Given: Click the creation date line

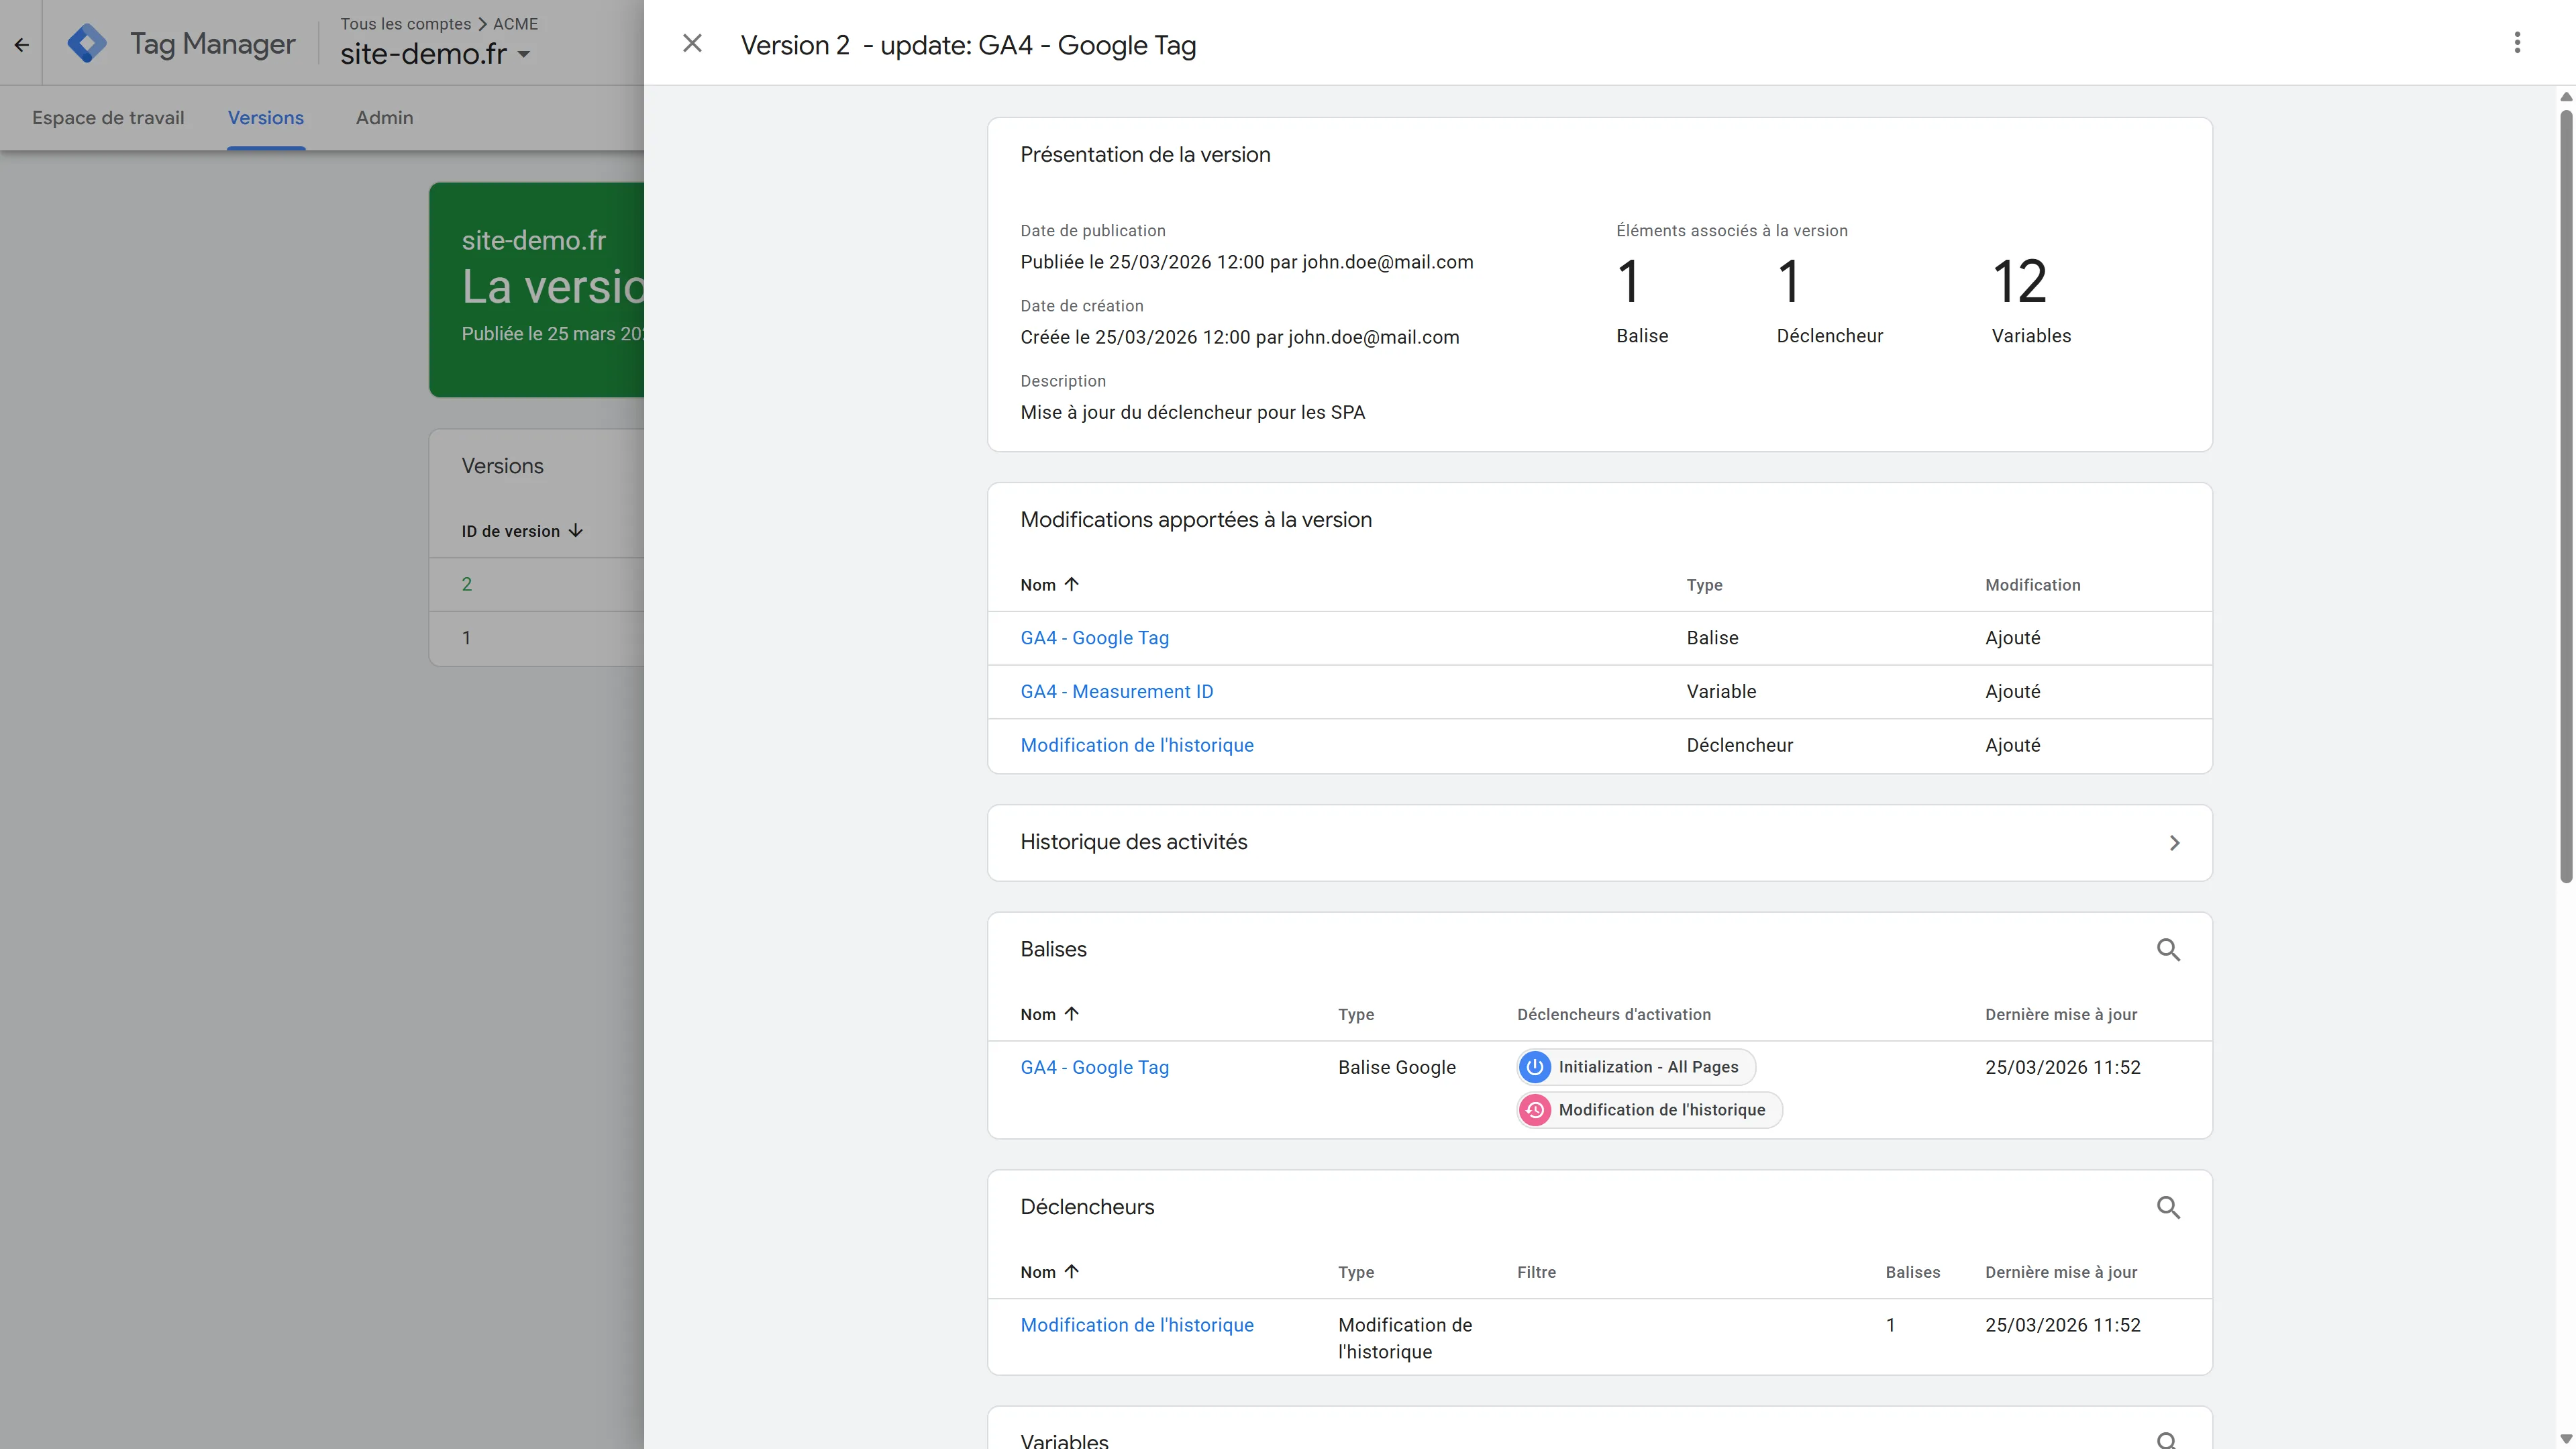Looking at the screenshot, I should (1239, 337).
